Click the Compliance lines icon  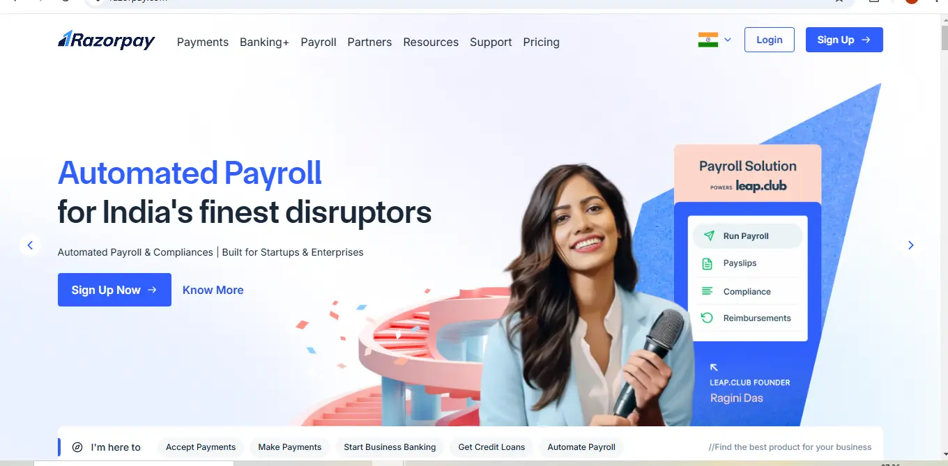[x=707, y=291]
